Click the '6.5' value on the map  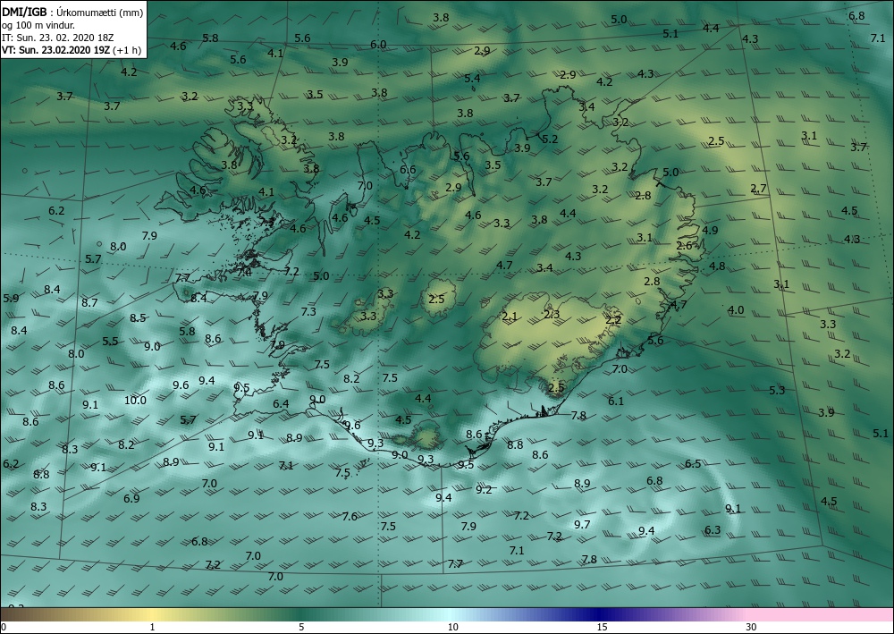tap(693, 463)
